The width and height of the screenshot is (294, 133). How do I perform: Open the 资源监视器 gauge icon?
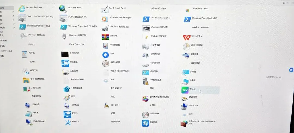[145, 115]
